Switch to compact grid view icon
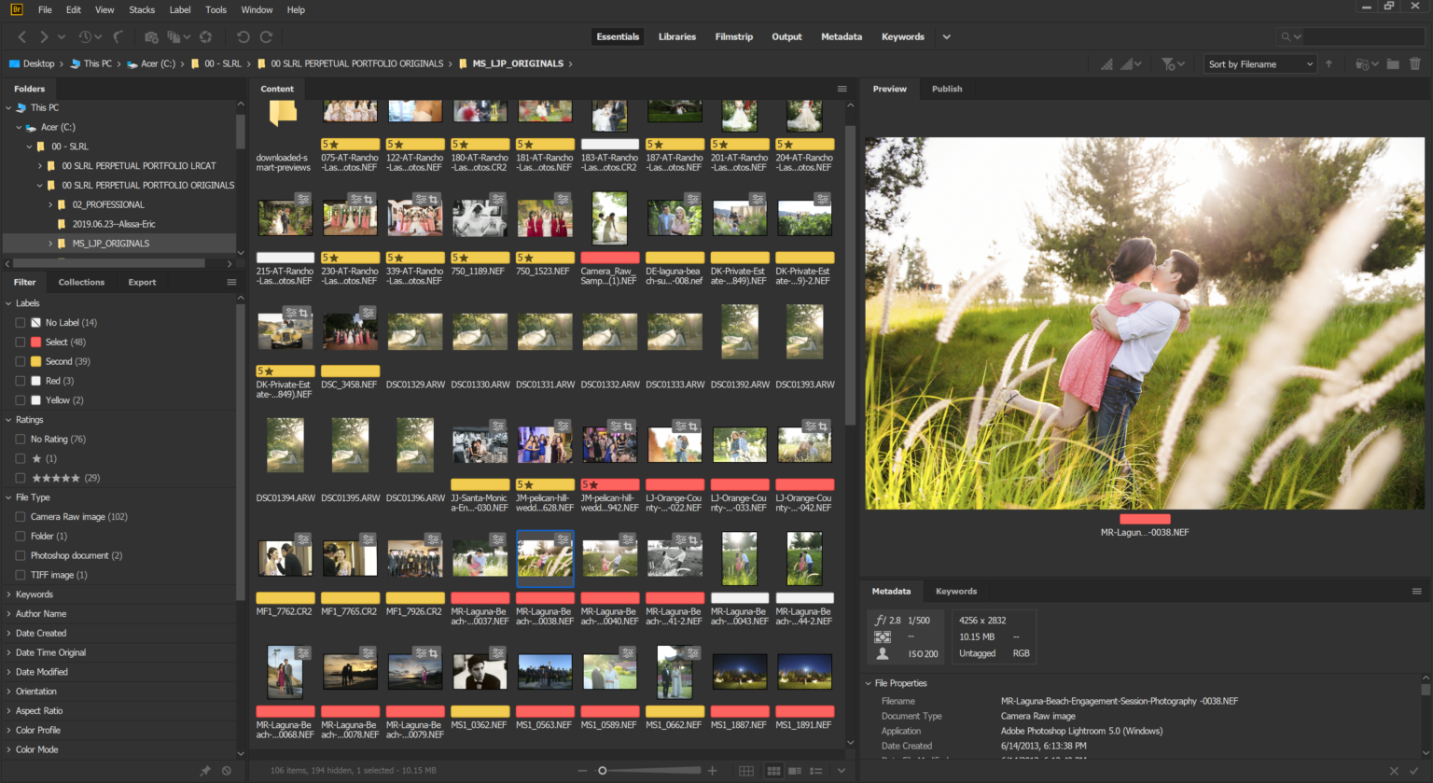1433x783 pixels. point(773,770)
